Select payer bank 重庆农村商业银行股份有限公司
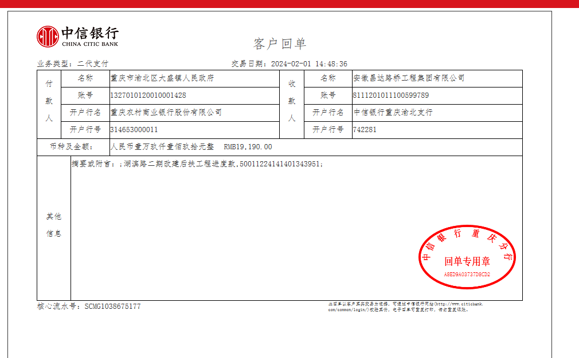The height and width of the screenshot is (358, 579). point(166,113)
